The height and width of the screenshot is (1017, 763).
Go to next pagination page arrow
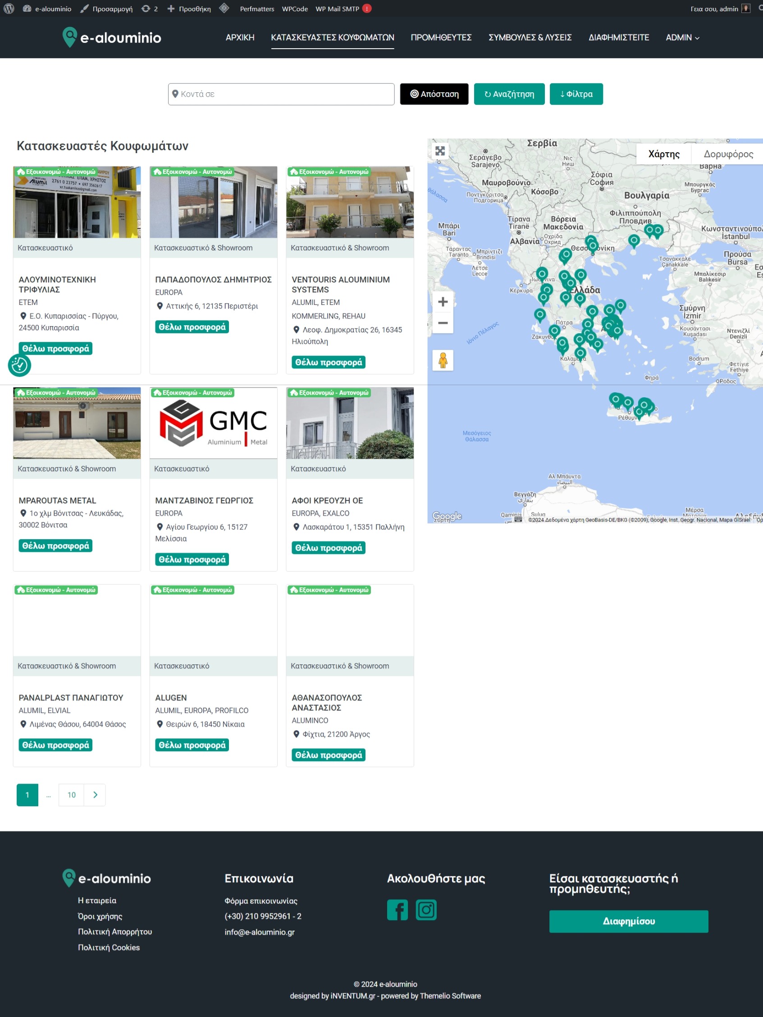click(x=95, y=795)
